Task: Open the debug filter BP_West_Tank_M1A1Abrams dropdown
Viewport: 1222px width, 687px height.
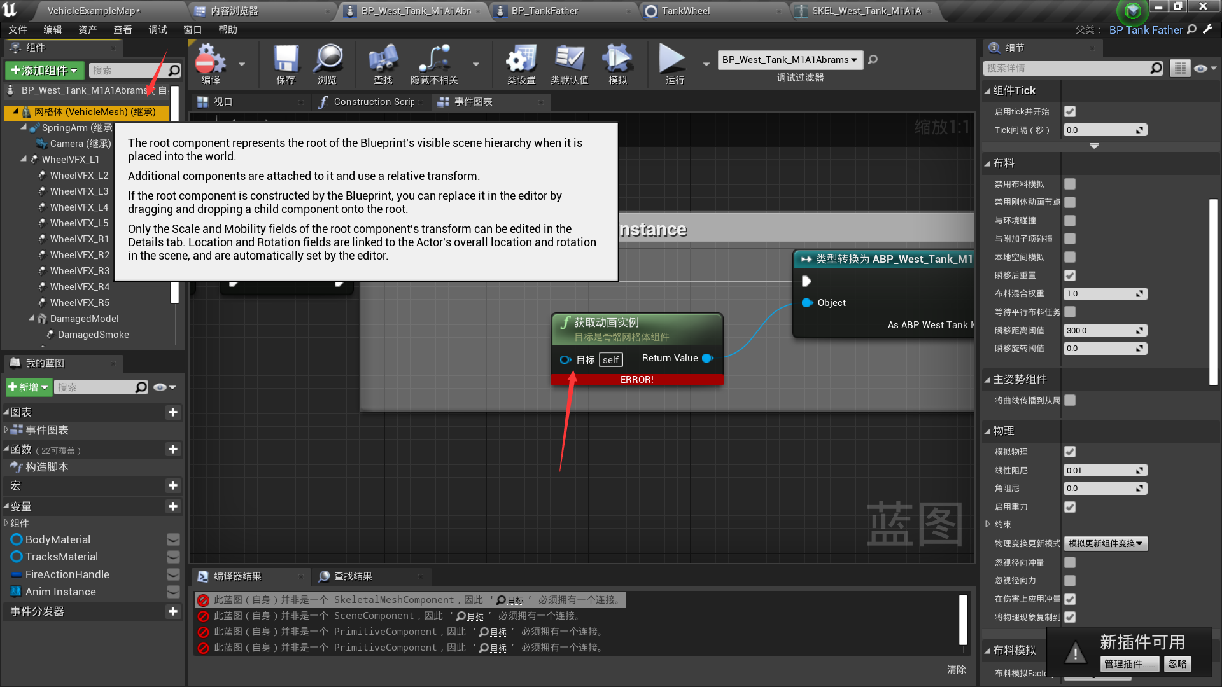Action: point(790,60)
